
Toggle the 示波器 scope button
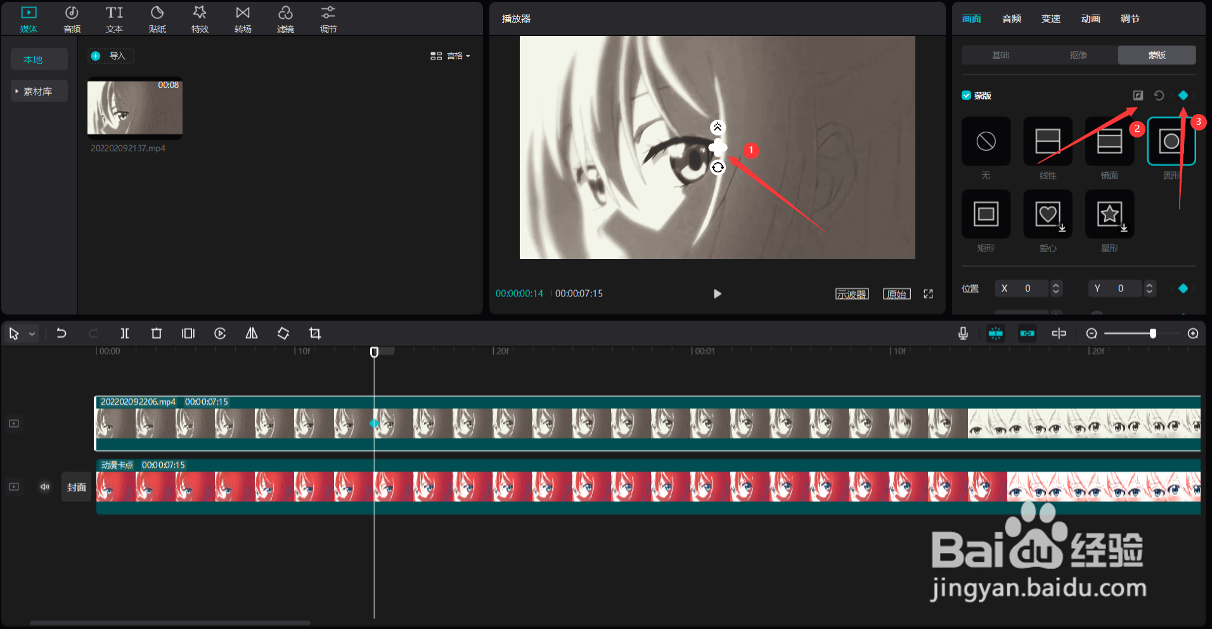pos(851,294)
